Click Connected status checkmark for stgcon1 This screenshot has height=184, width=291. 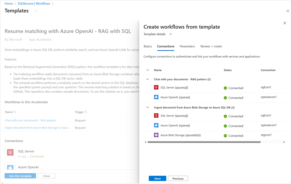(225, 136)
